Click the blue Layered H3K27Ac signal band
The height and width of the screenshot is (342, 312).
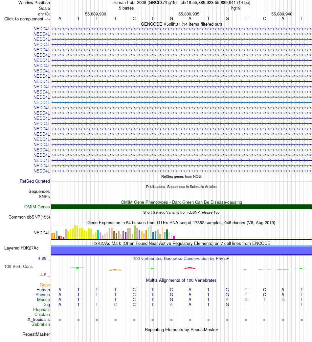tap(182, 250)
